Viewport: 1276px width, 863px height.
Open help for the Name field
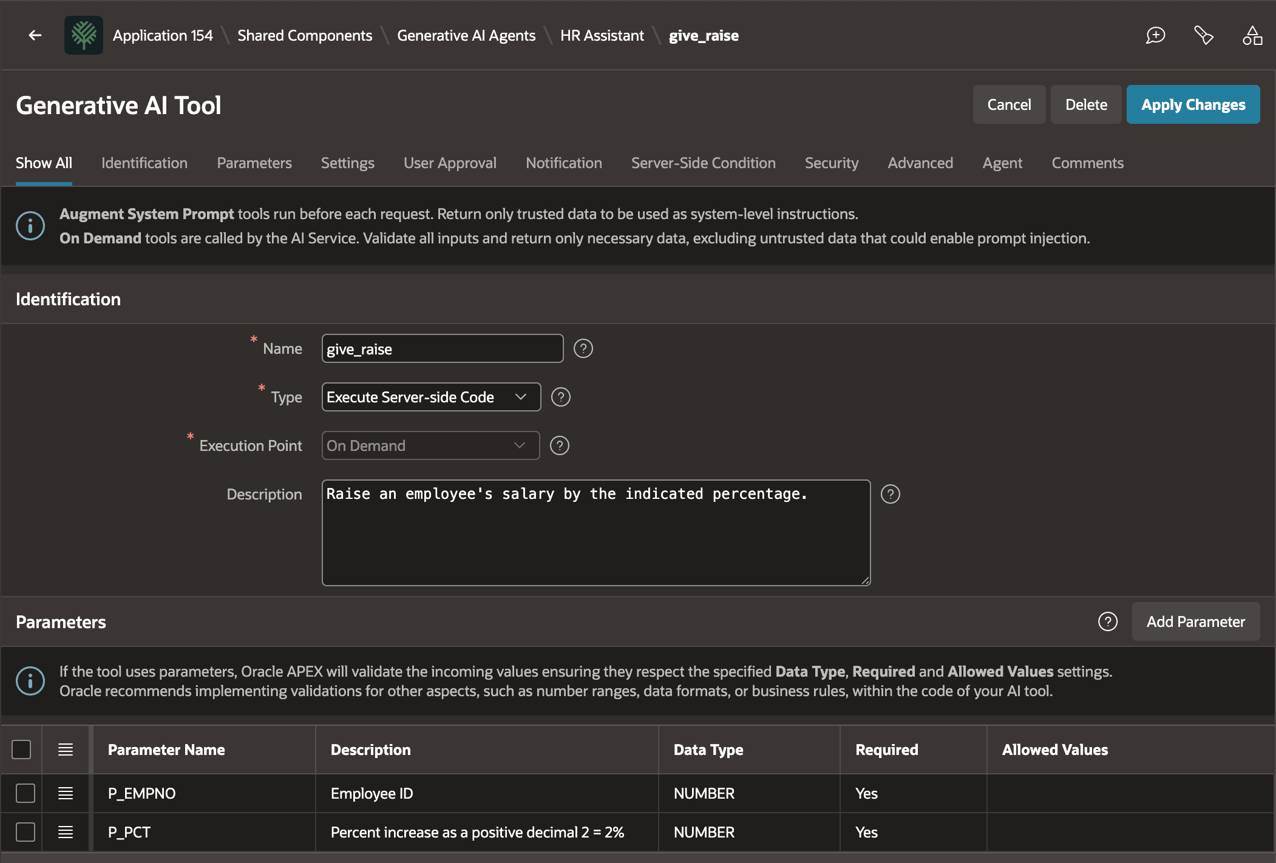(583, 348)
